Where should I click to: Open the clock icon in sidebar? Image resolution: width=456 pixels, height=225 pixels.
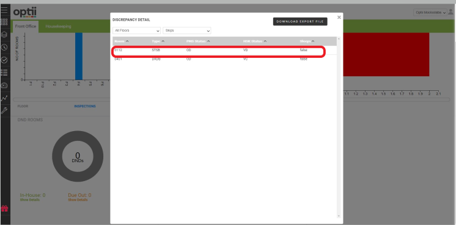click(4, 48)
